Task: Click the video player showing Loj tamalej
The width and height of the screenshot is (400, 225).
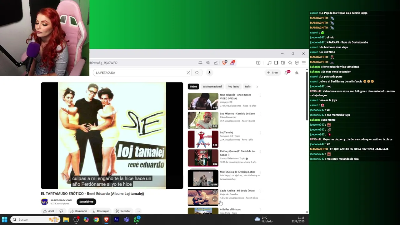Action: (112, 136)
